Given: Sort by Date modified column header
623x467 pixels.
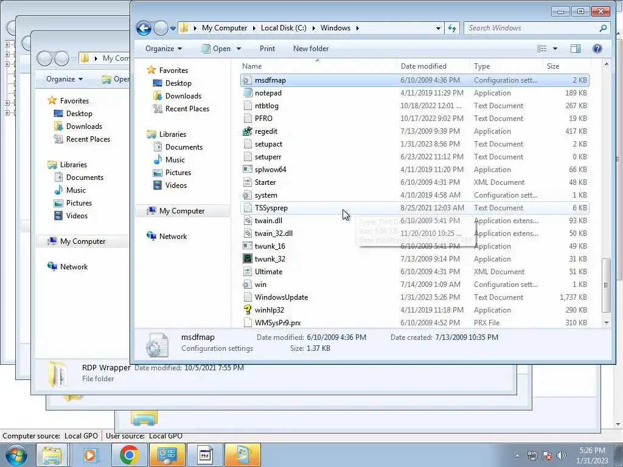Looking at the screenshot, I should (x=423, y=66).
